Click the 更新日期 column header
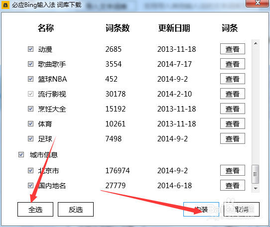 (174, 28)
